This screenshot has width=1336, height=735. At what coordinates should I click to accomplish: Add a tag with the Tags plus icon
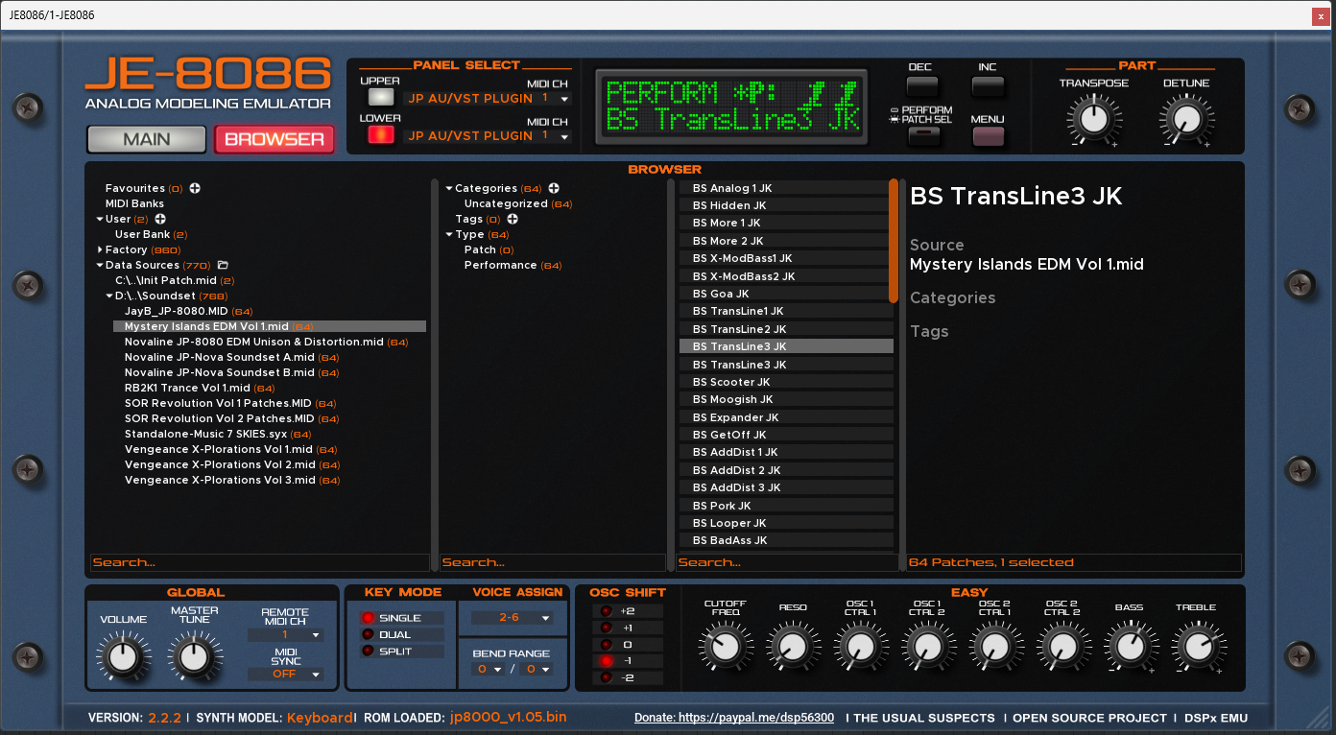pyautogui.click(x=513, y=220)
